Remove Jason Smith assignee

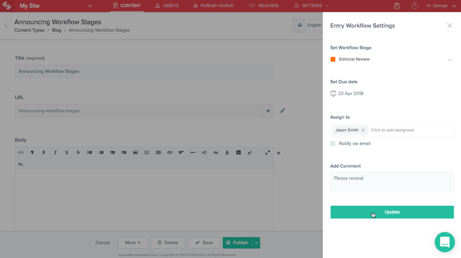click(x=363, y=130)
